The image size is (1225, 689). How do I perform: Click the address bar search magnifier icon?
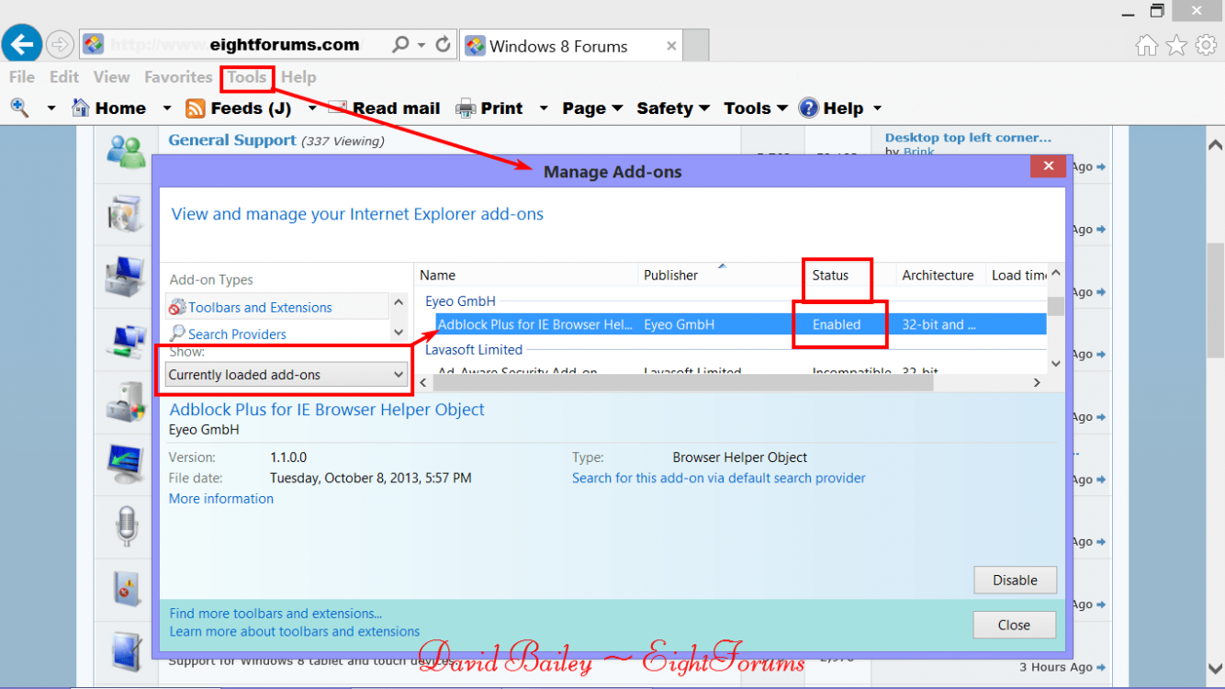tap(400, 44)
